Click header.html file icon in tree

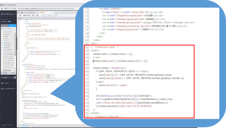point(5,45)
